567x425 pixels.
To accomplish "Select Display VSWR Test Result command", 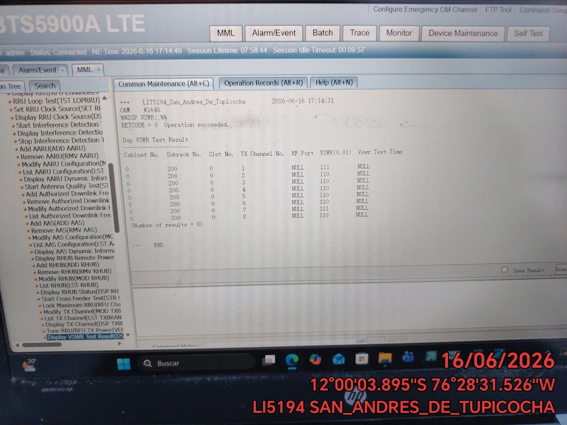I will (85, 337).
